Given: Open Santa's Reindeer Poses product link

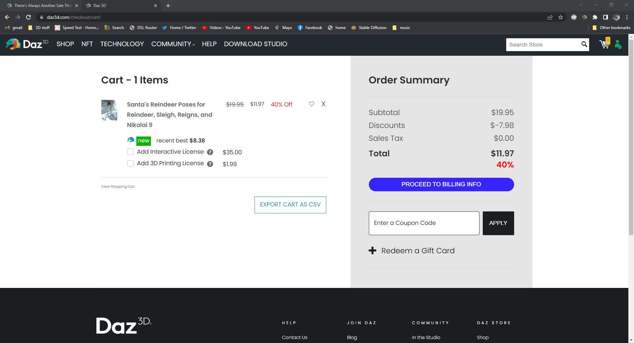Looking at the screenshot, I should (x=169, y=115).
